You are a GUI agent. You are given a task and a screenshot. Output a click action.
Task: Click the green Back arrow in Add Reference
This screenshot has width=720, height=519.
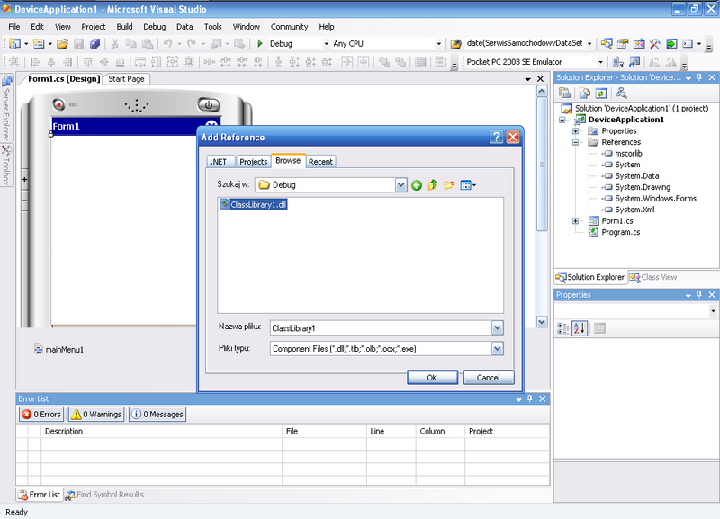coord(417,185)
